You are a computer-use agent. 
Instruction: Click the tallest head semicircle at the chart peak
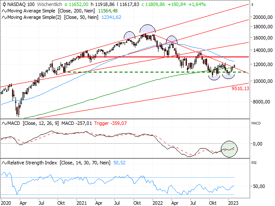147,29
